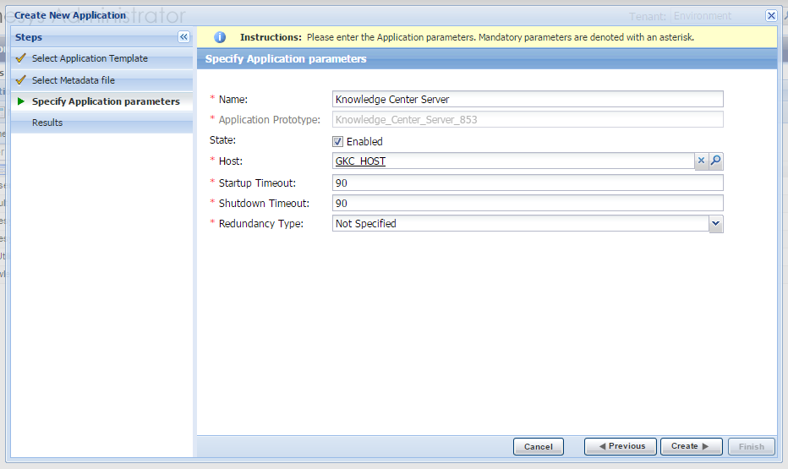This screenshot has width=788, height=469.
Task: Open the Redundancy Type dropdown arrow
Action: click(x=715, y=224)
